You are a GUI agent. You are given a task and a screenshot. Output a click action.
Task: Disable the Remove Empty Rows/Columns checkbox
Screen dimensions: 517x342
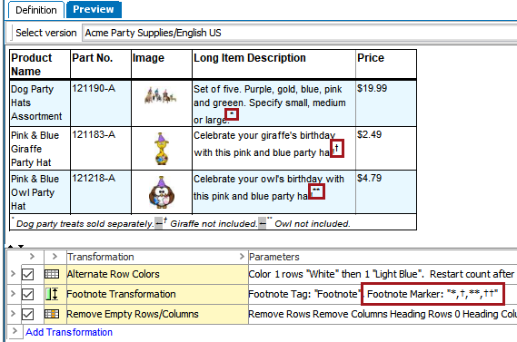click(27, 315)
